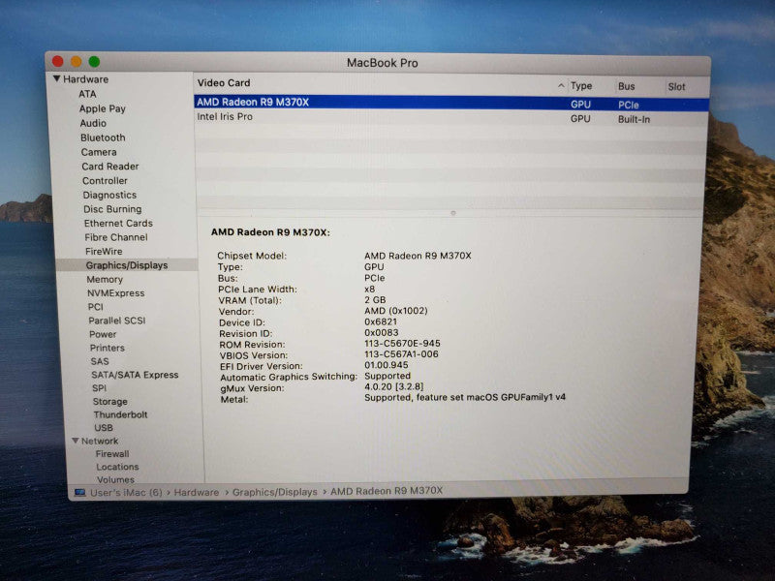Select Controller in the sidebar
Viewport: 775px width, 581px height.
(x=105, y=181)
